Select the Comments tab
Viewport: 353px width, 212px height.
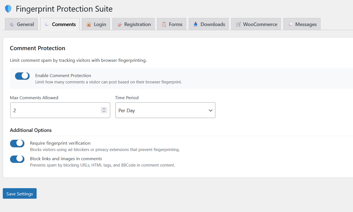click(60, 24)
